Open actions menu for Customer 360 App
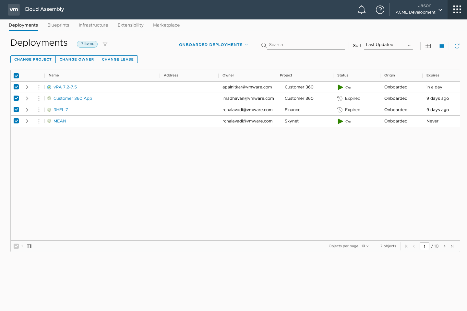Image resolution: width=467 pixels, height=311 pixels. click(x=39, y=98)
